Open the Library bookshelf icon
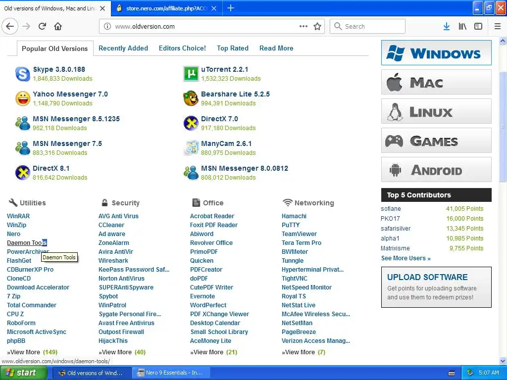 [462, 26]
